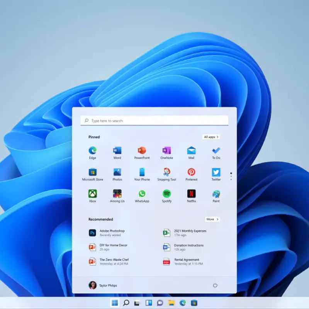Open the Snipping Tool
Screen dimensions: 309x309
pyautogui.click(x=166, y=172)
